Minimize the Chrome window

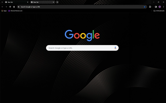click(x=154, y=2)
